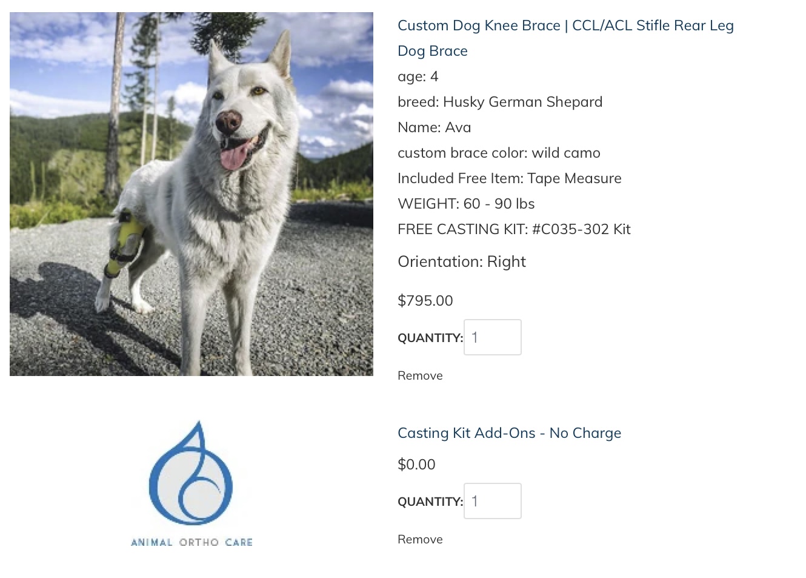Remove the Custom Dog Knee Brace item
The height and width of the screenshot is (578, 806).
[420, 375]
